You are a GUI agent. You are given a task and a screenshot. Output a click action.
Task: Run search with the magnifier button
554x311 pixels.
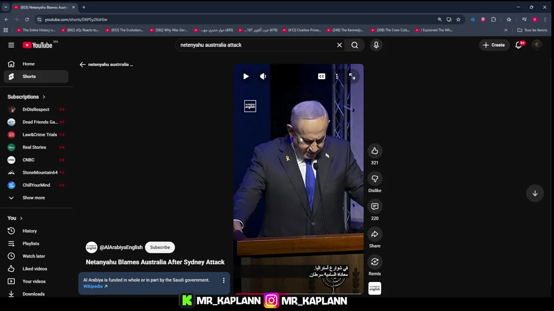[354, 45]
